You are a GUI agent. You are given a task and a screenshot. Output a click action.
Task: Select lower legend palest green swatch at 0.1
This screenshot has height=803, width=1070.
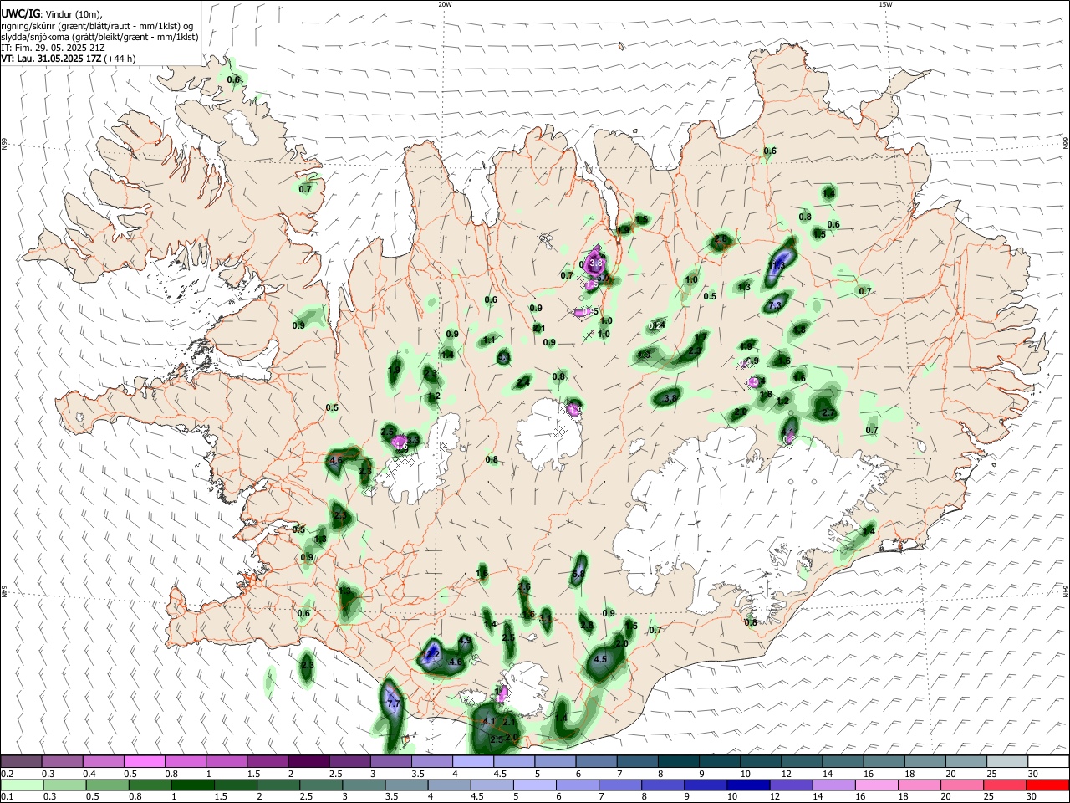point(21,785)
